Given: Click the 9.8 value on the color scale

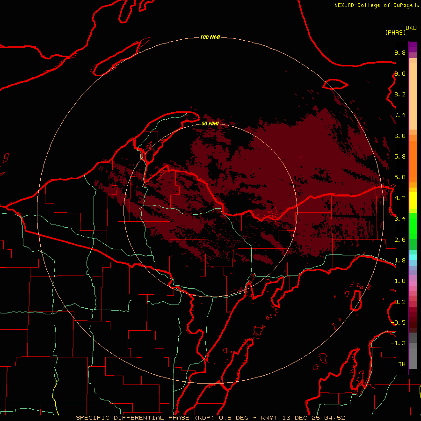Looking at the screenshot, I should (x=400, y=53).
